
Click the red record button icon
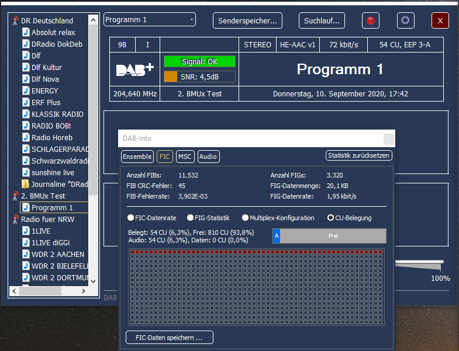tap(371, 20)
